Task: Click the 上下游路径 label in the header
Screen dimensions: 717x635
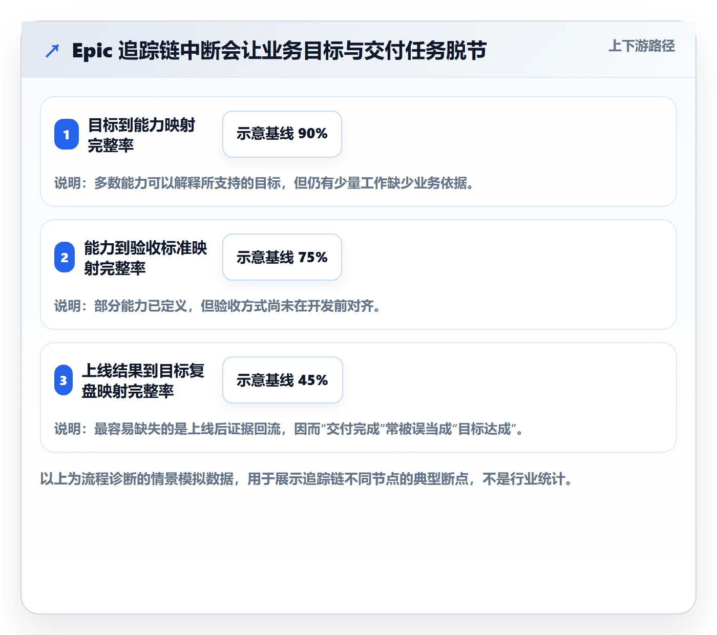Action: coord(642,46)
